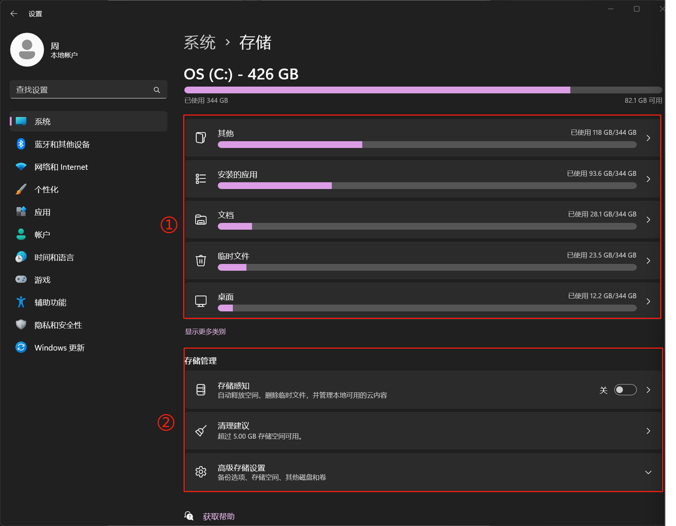Viewport: 676px width, 526px height.
Task: Click the 已使用 28.1 GB/344 GB value
Action: (x=602, y=214)
